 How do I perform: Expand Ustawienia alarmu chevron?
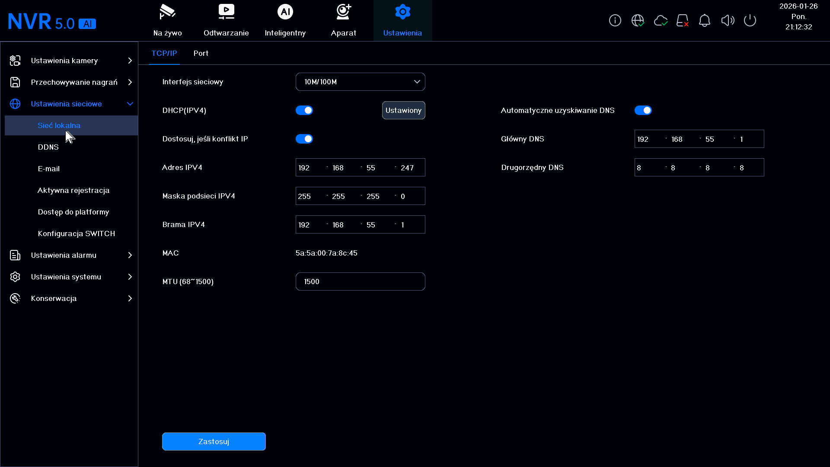pyautogui.click(x=130, y=255)
